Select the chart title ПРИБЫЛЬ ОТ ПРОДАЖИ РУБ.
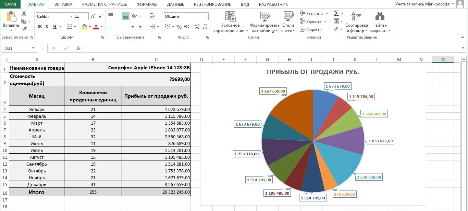 point(313,72)
